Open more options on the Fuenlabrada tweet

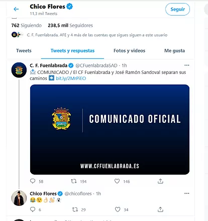point(187,65)
